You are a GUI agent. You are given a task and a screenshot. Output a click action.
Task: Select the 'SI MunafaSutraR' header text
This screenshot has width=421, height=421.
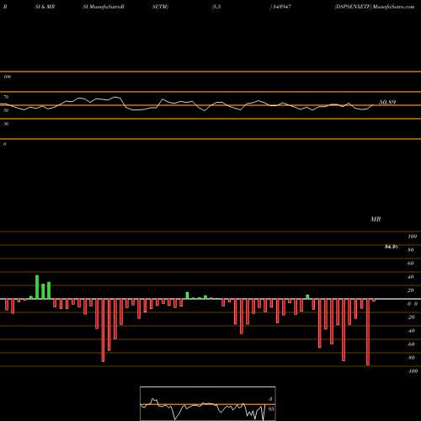click(104, 7)
